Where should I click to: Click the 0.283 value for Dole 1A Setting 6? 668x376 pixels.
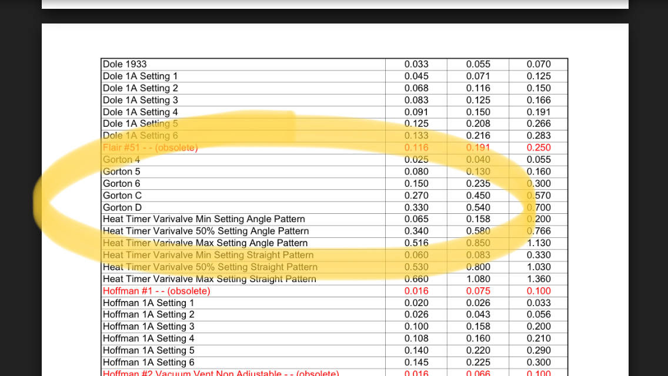[x=539, y=135]
